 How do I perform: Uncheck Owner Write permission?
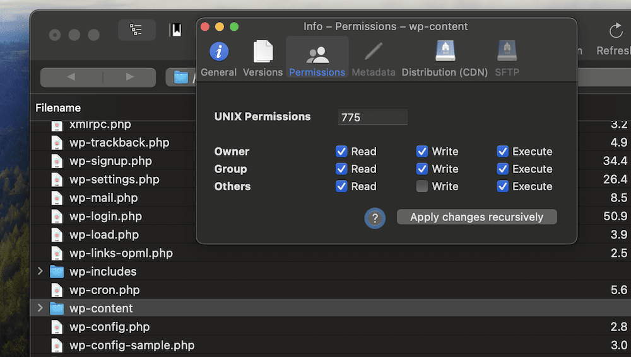coord(422,151)
